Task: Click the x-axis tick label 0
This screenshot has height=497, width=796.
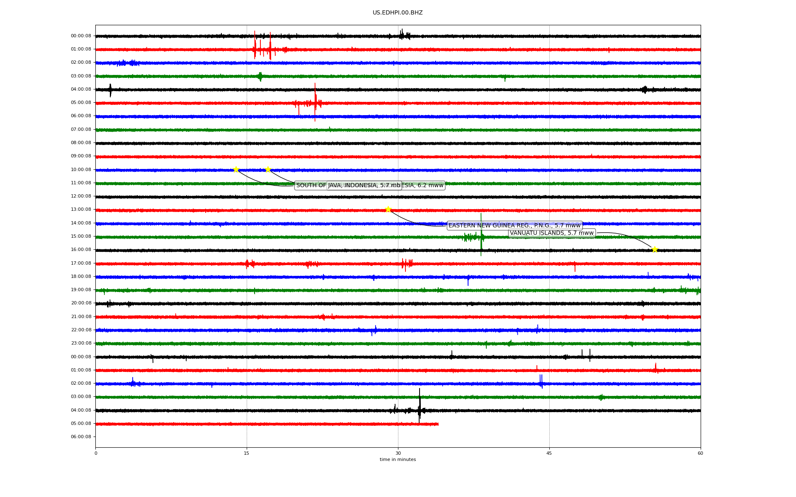Action: click(96, 453)
